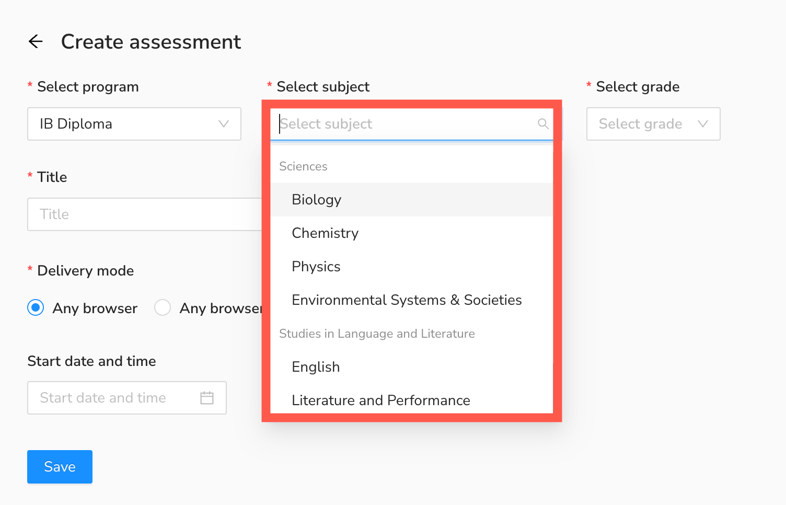
Task: Select the checked Any browser radio button
Action: [36, 308]
